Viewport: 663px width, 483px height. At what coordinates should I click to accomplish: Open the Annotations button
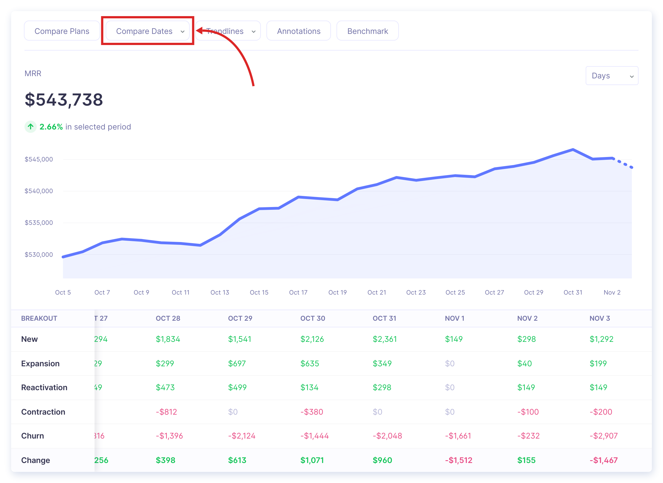coord(298,31)
